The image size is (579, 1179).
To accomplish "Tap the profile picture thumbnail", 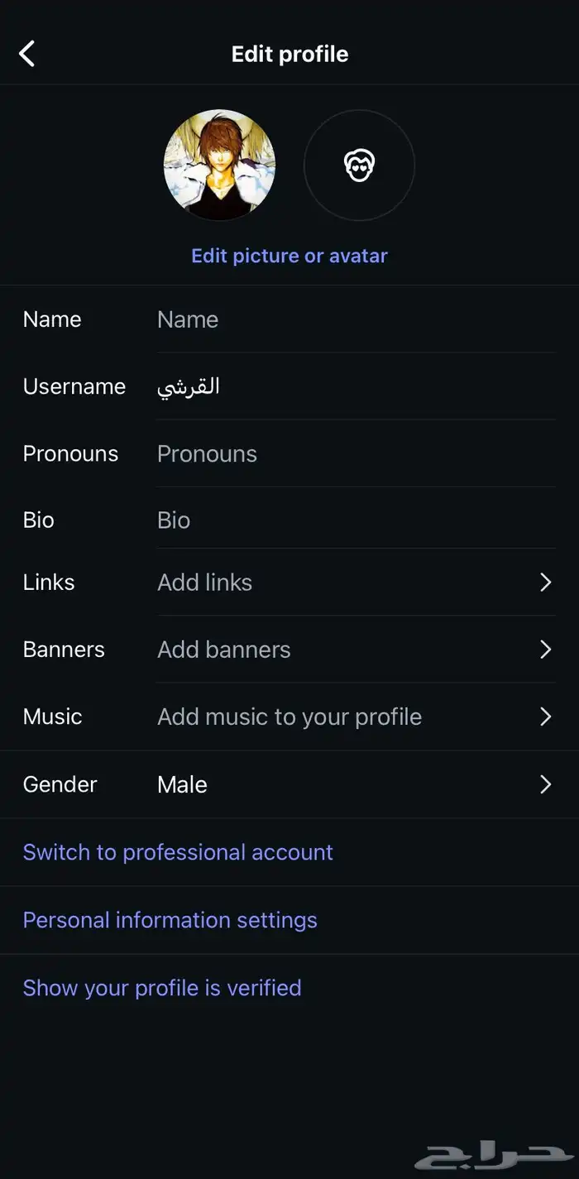I will tap(219, 165).
